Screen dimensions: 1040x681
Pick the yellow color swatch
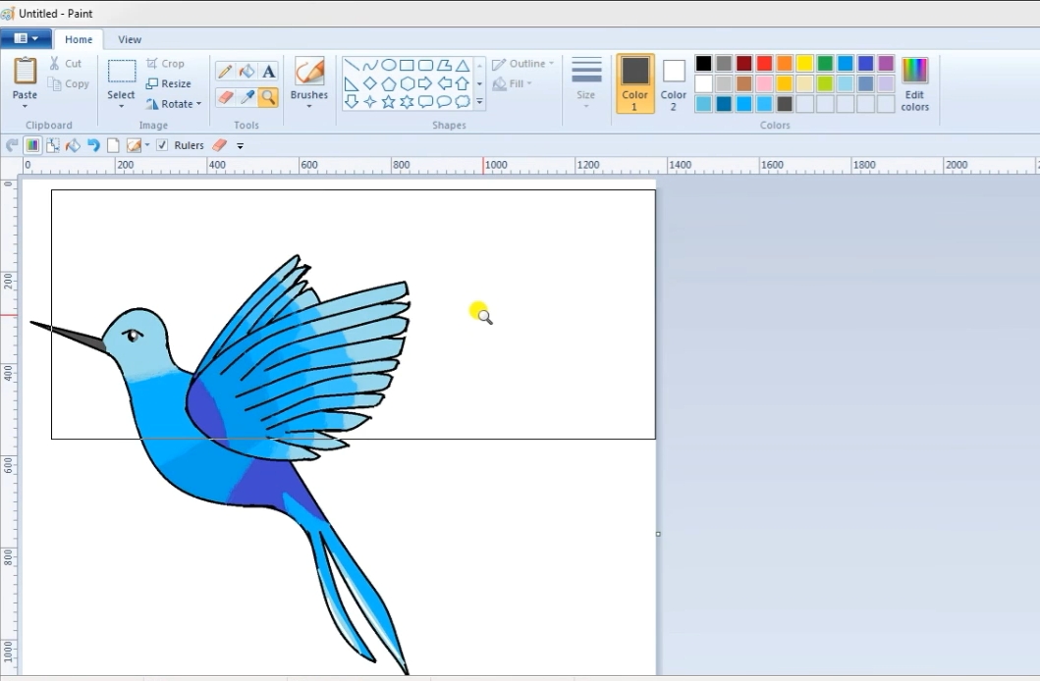point(804,64)
